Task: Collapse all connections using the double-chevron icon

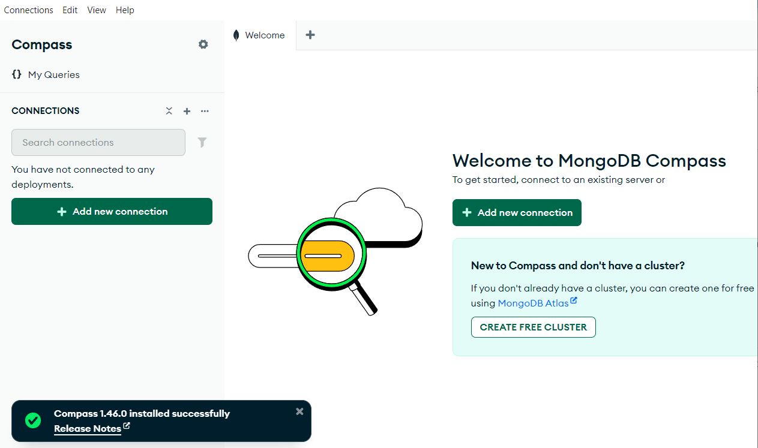Action: (x=169, y=111)
